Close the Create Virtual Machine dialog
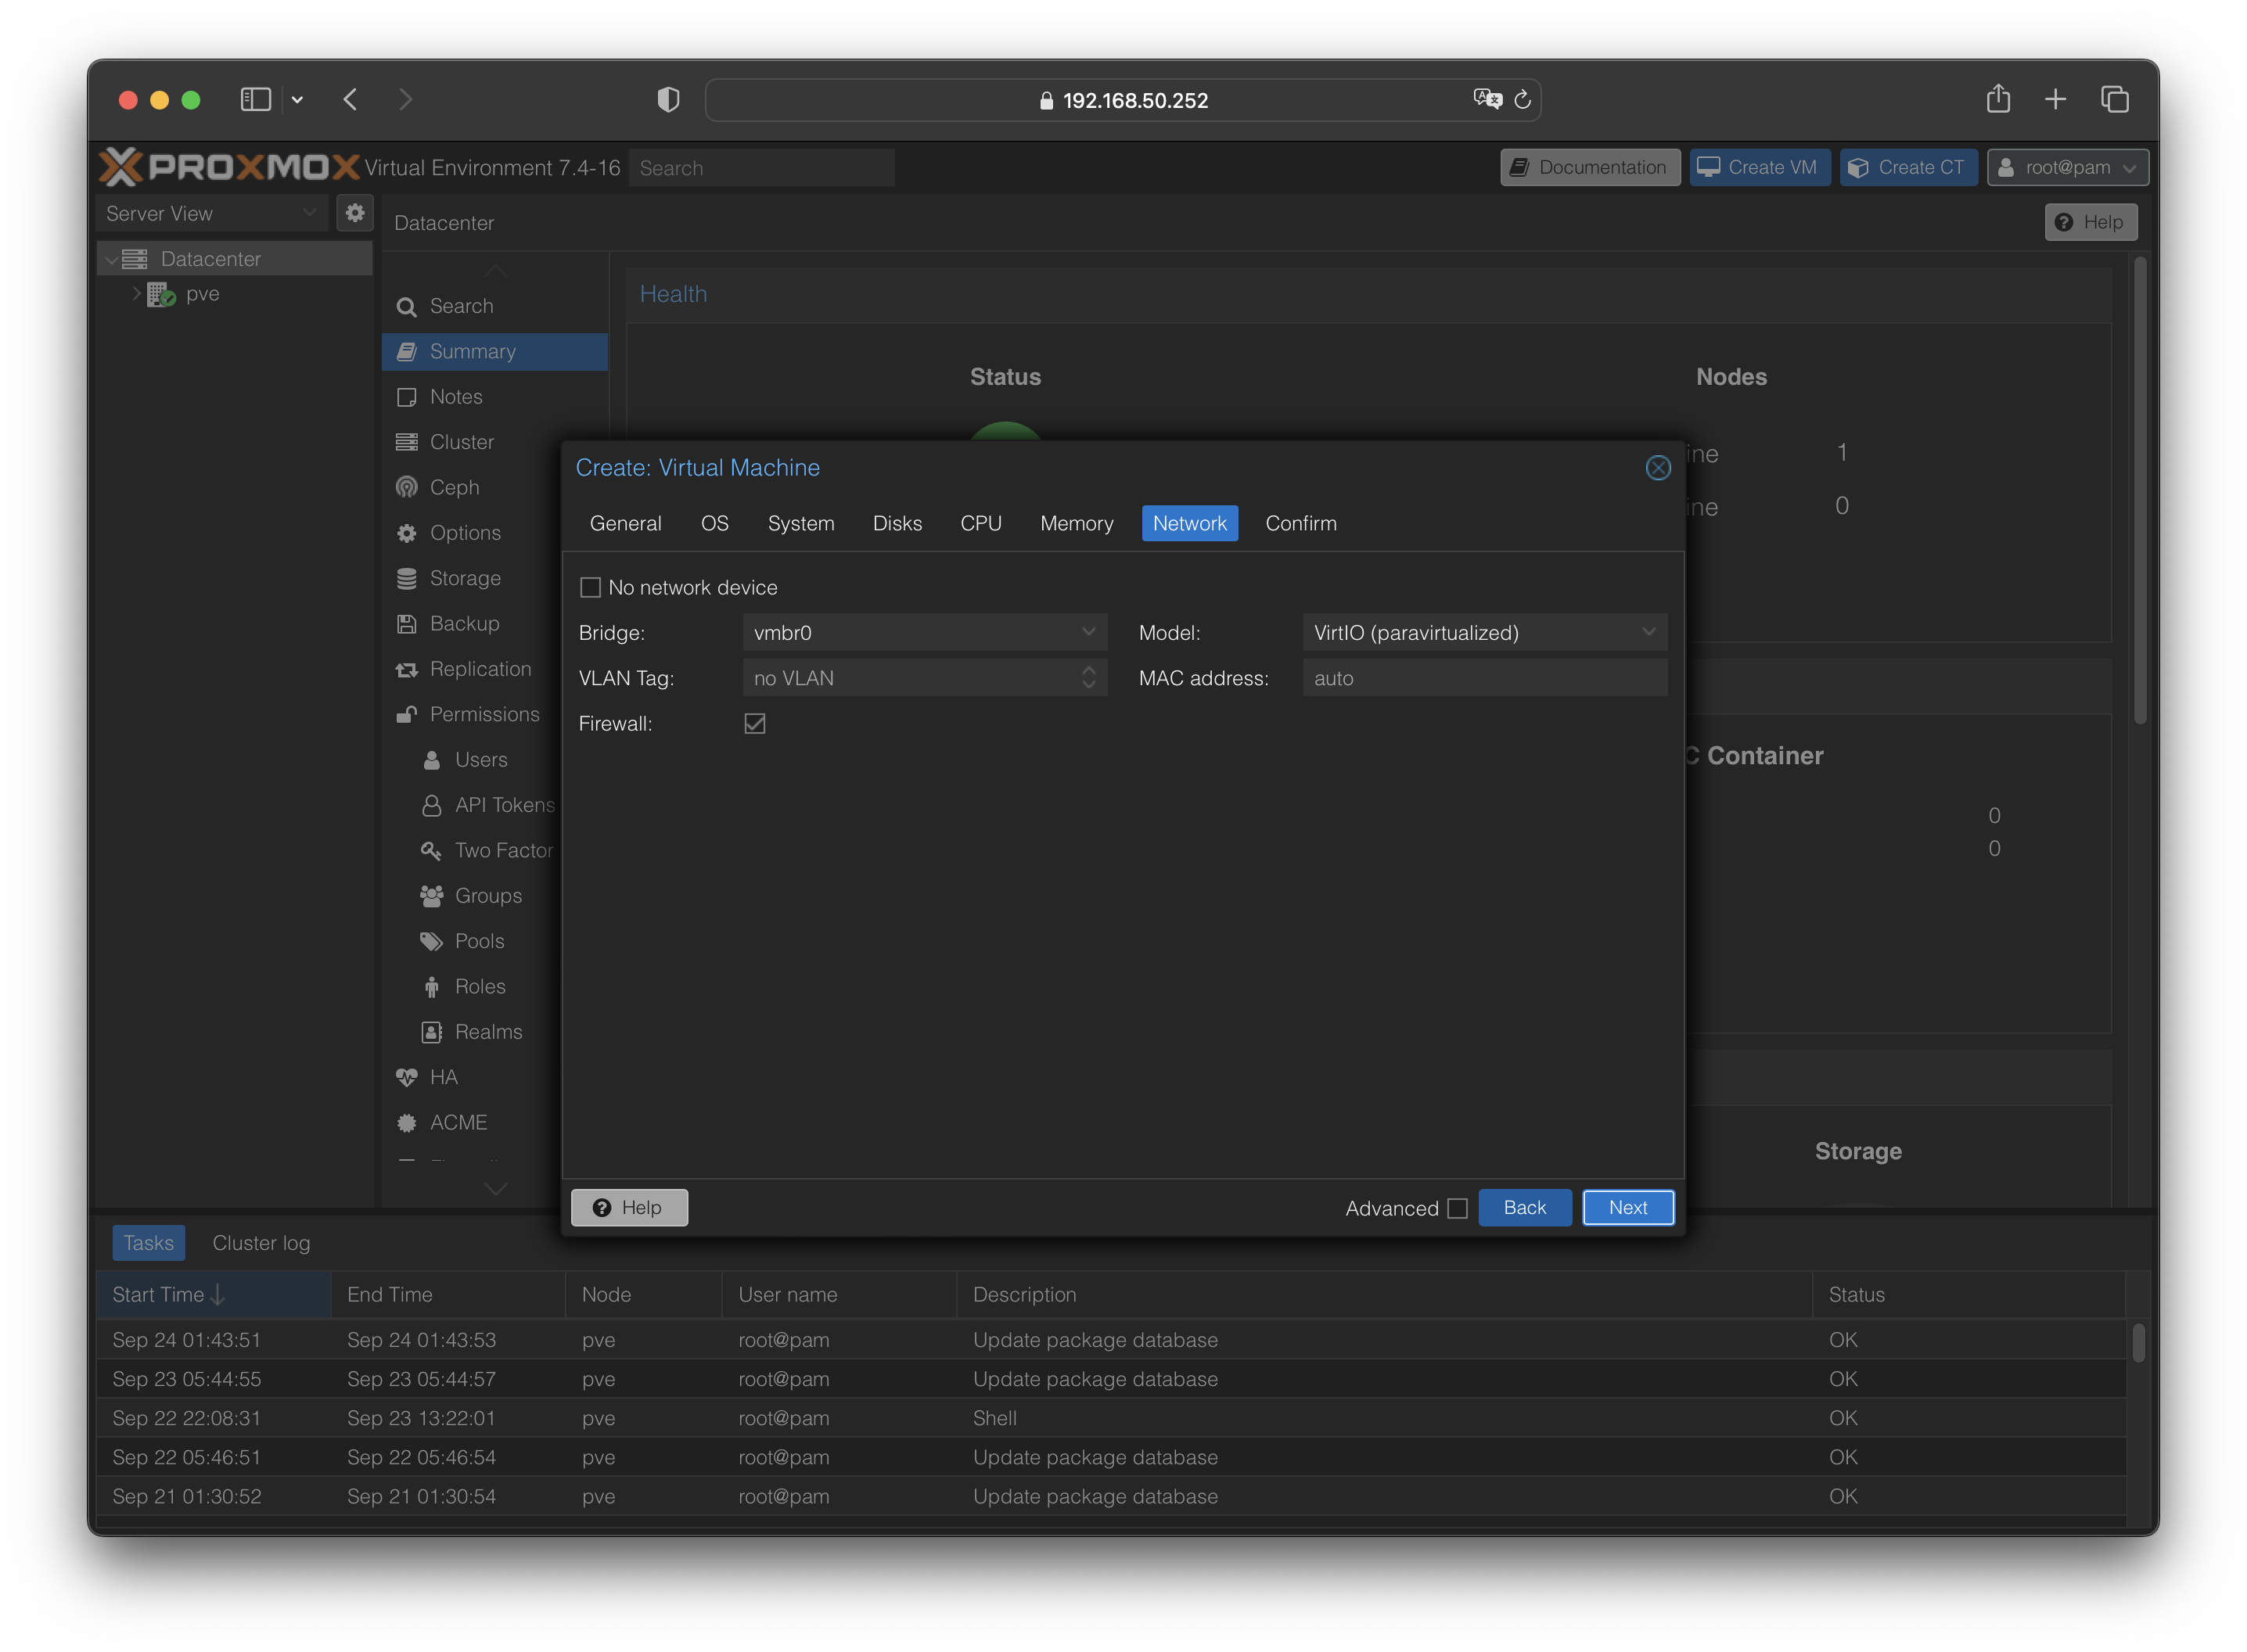Screen dimensions: 2247x1652 (1657, 468)
